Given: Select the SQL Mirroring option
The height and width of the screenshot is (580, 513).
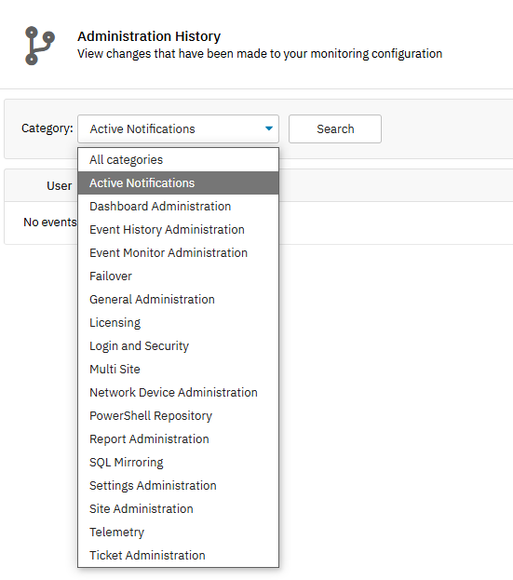Looking at the screenshot, I should tap(178, 463).
